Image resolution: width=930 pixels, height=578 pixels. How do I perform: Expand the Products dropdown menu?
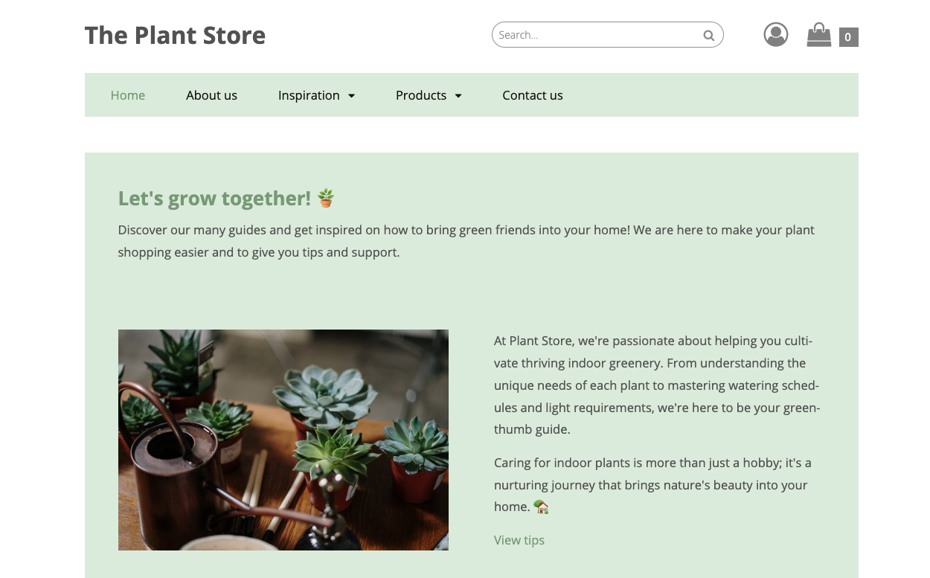pos(421,95)
